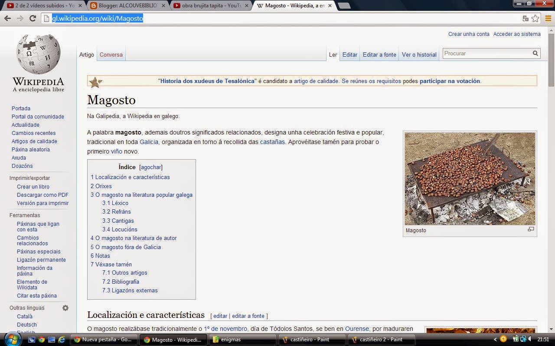Click the castañas link in the intro
Image resolution: width=555 pixels, height=346 pixels.
(272, 142)
